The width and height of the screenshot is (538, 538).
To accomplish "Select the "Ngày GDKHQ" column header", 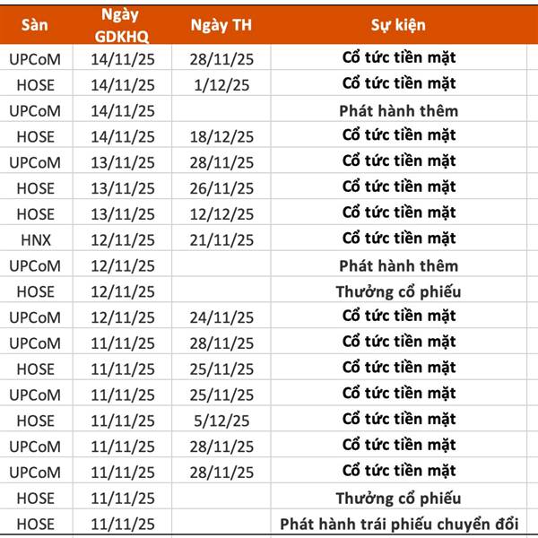I will pos(123,25).
